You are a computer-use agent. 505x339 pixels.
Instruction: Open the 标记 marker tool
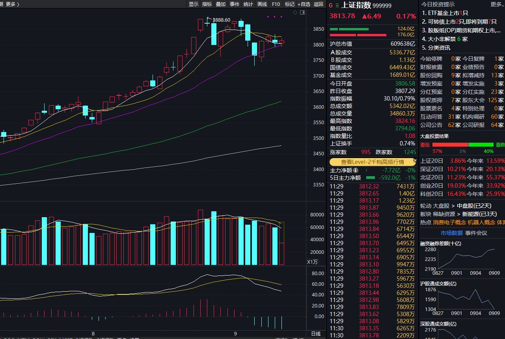pyautogui.click(x=290, y=4)
